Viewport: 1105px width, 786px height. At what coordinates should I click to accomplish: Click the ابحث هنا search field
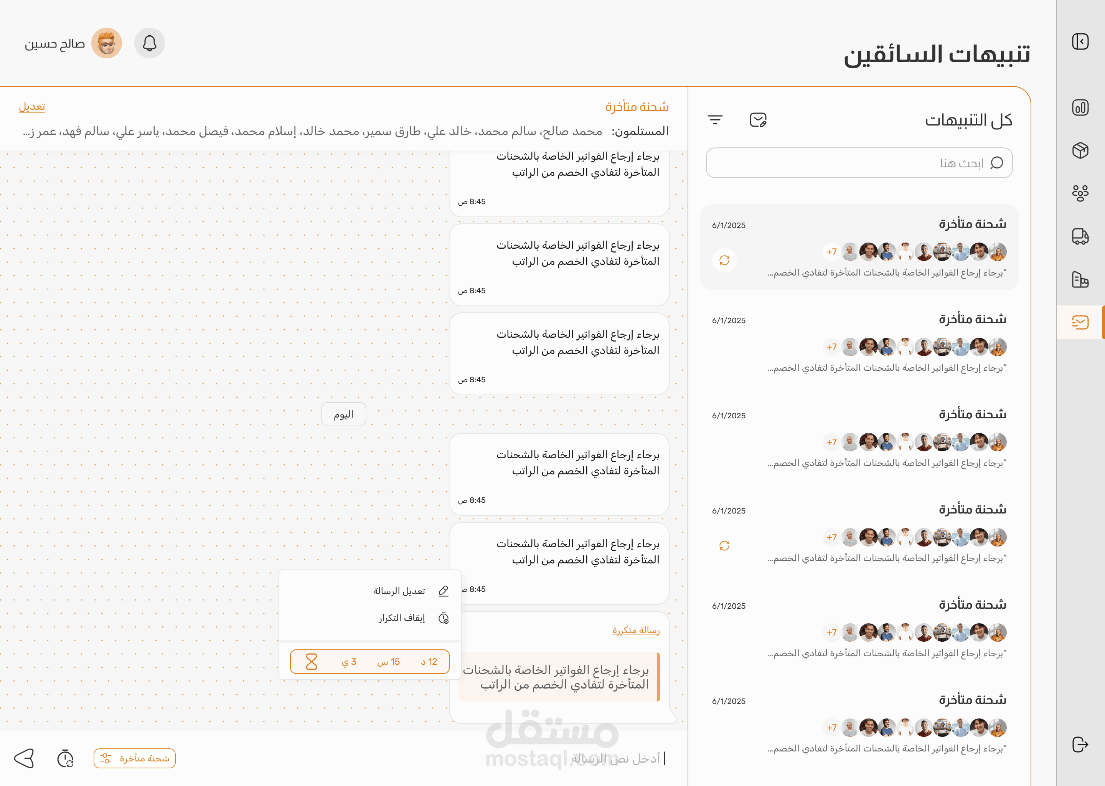point(859,163)
